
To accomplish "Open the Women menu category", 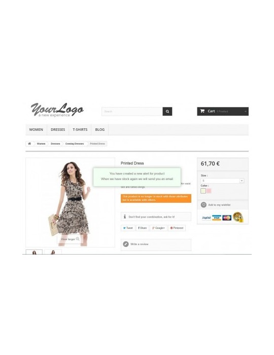I will (x=36, y=130).
